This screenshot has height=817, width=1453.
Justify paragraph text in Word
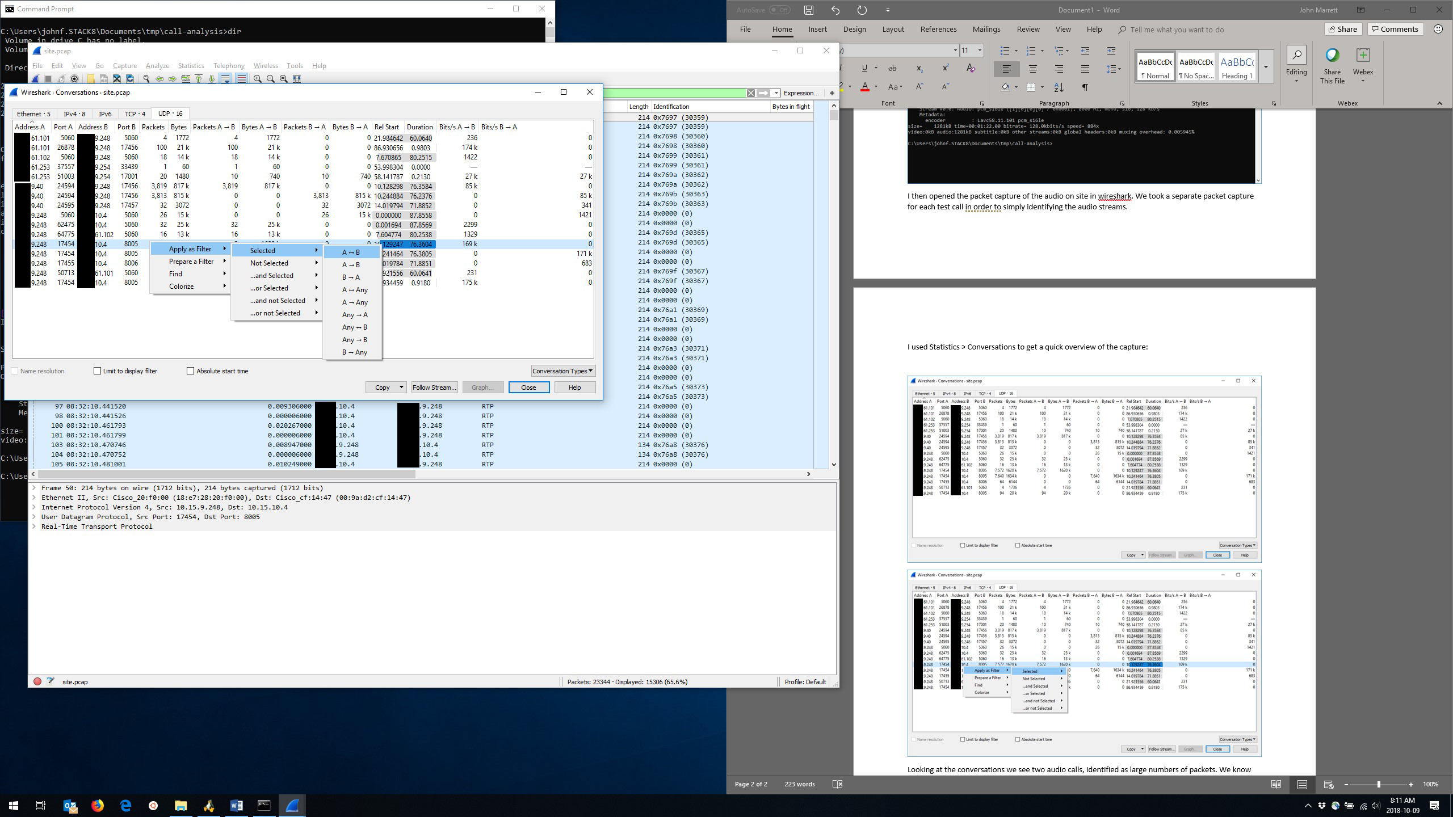1085,69
